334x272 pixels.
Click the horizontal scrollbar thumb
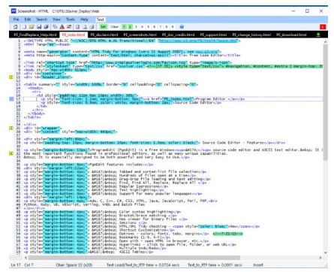(134, 258)
